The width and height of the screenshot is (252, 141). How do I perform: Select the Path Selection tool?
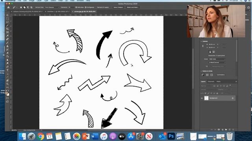(x=7, y=74)
